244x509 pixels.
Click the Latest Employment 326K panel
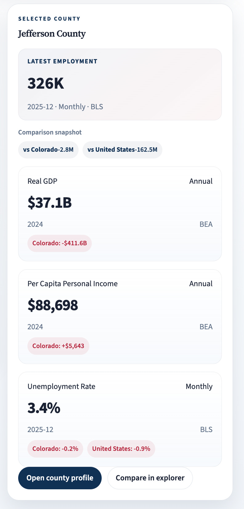point(120,84)
